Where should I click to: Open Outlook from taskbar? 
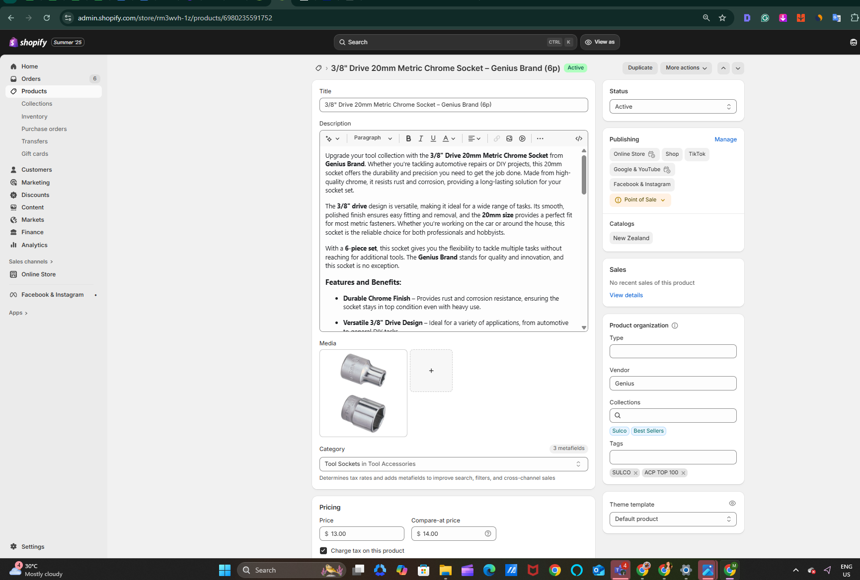pyautogui.click(x=598, y=570)
